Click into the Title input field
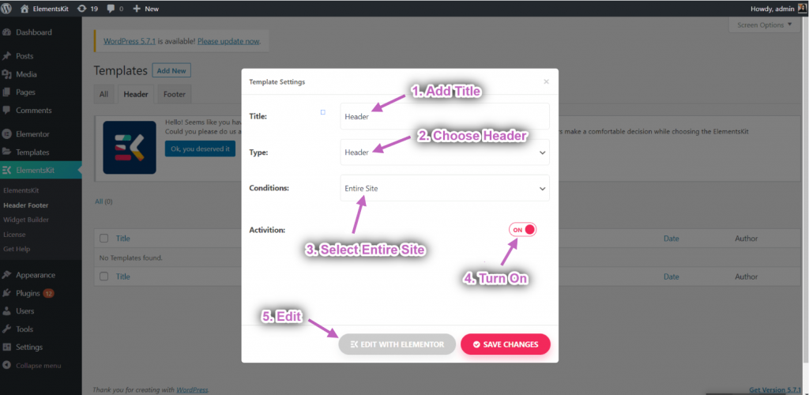This screenshot has height=395, width=809. [444, 116]
